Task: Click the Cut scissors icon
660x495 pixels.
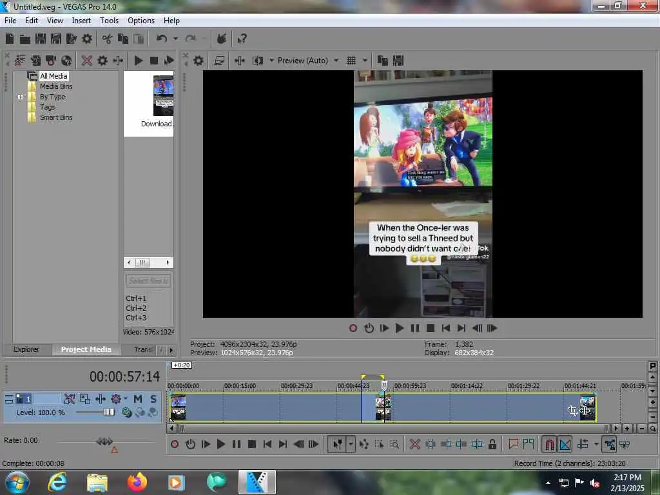Action: tap(107, 39)
